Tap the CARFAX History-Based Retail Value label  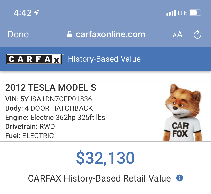point(99,178)
